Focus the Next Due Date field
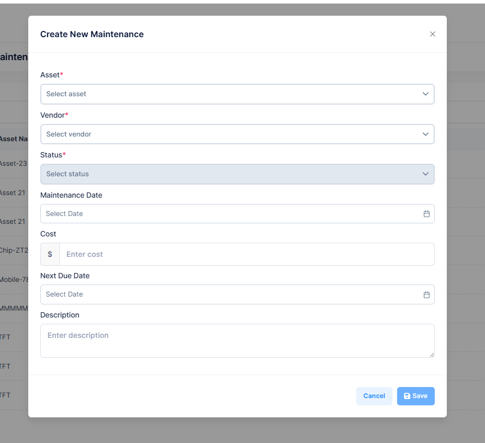Viewport: 485px width, 443px height. 237,294
